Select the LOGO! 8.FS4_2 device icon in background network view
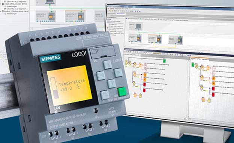The width and height of the screenshot is (234, 143). point(81,17)
